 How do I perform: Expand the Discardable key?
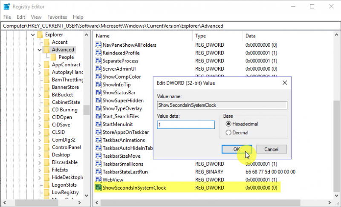[40, 162]
